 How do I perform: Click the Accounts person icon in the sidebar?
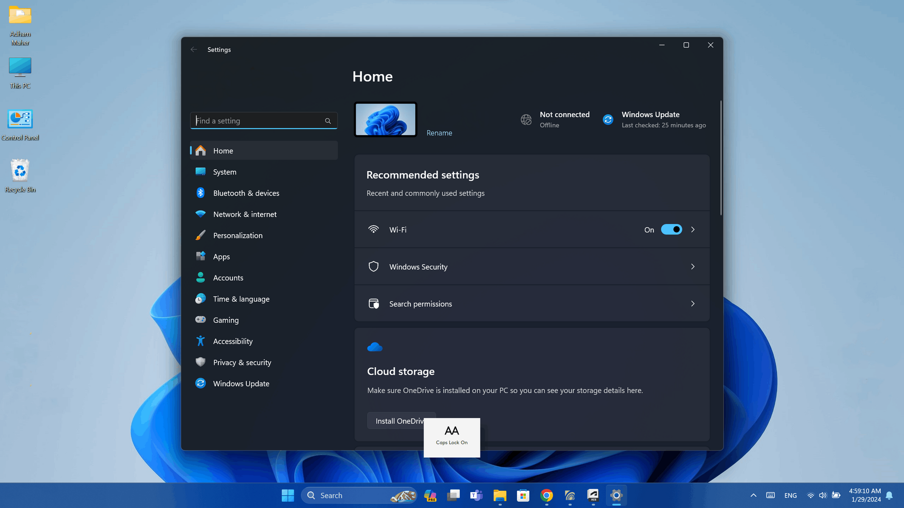pyautogui.click(x=201, y=278)
